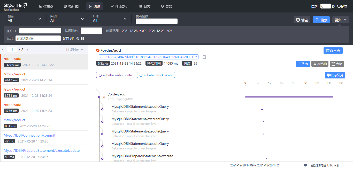Screen dimensions: 353x169
Task: Open the 持续时间 sort order dropdown
Action: point(74,50)
